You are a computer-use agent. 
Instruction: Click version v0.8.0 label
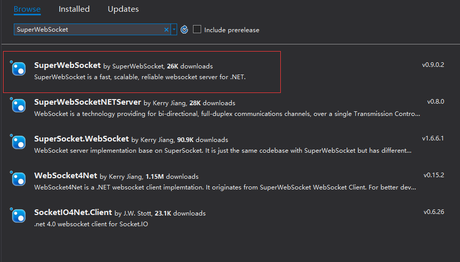coord(435,102)
